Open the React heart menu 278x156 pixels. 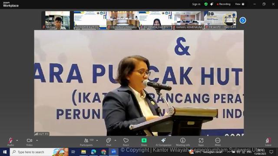[126, 142]
